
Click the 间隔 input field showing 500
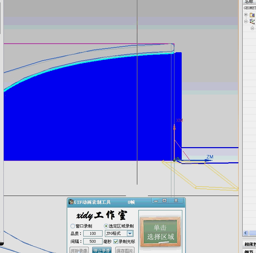pyautogui.click(x=93, y=241)
